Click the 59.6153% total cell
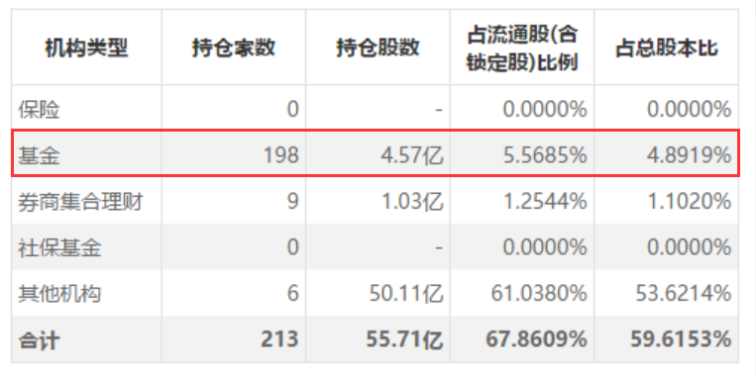Image resolution: width=756 pixels, height=376 pixels. pos(681,340)
